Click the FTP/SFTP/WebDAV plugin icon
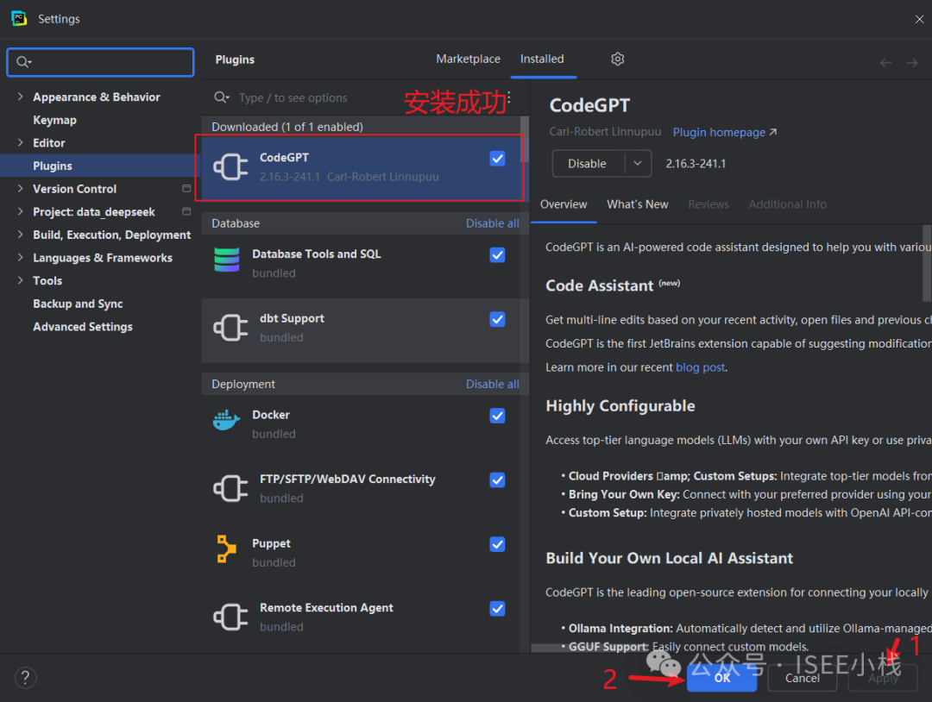 (x=230, y=488)
